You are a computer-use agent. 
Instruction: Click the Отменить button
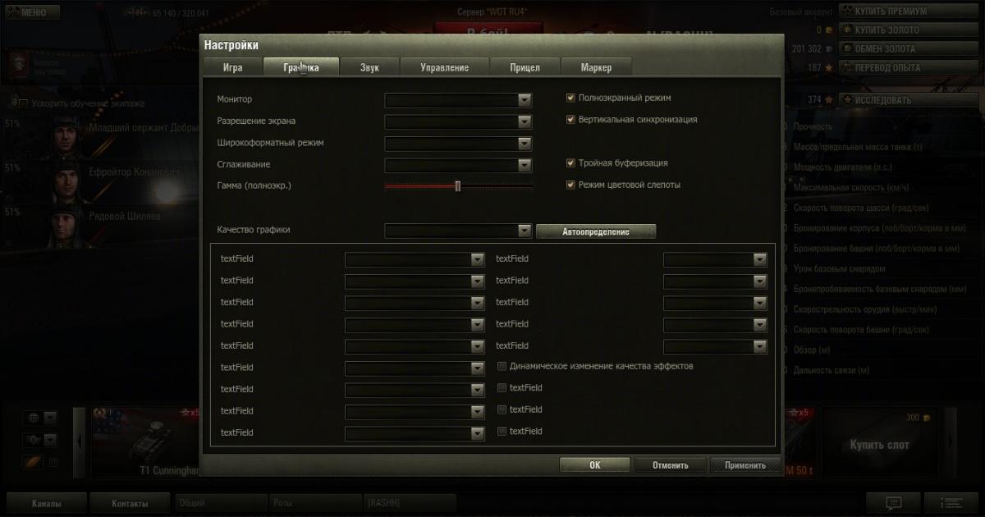(x=670, y=464)
